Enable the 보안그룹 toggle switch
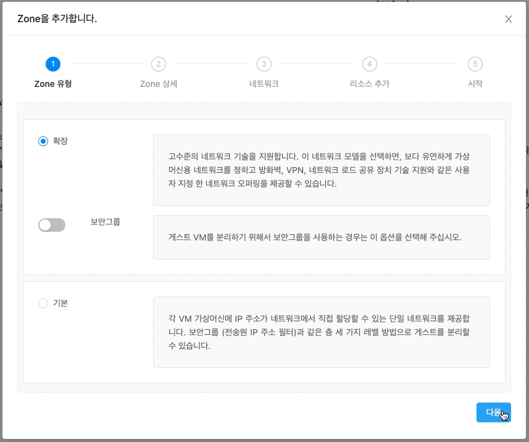The height and width of the screenshot is (442, 529). click(x=52, y=225)
